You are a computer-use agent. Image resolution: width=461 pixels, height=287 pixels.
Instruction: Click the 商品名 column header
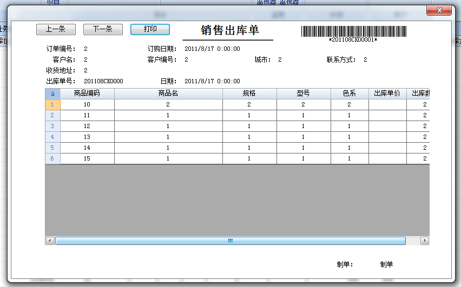click(168, 94)
